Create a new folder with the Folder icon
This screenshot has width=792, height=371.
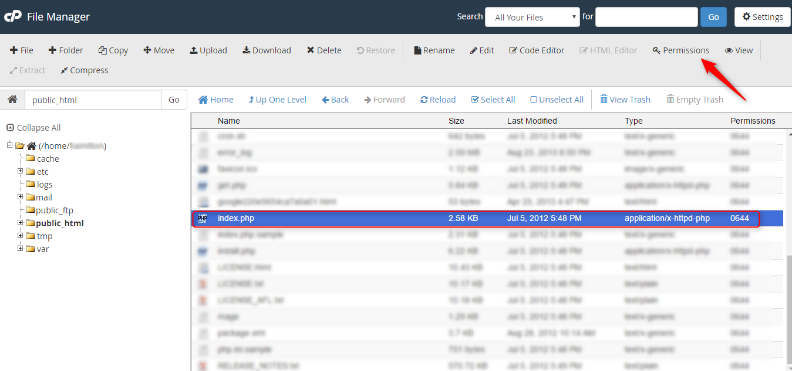65,50
